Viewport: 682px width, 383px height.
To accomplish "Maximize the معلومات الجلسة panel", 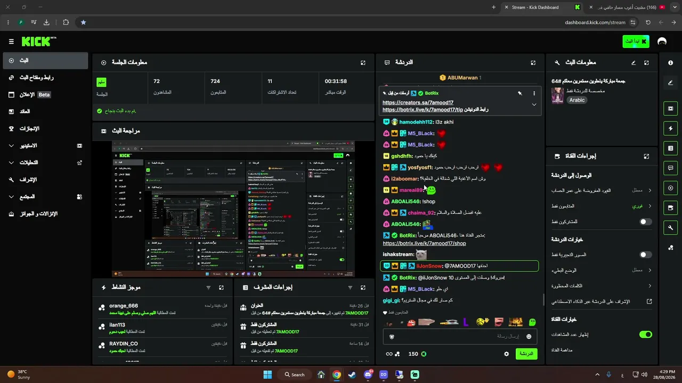I will coord(363,63).
